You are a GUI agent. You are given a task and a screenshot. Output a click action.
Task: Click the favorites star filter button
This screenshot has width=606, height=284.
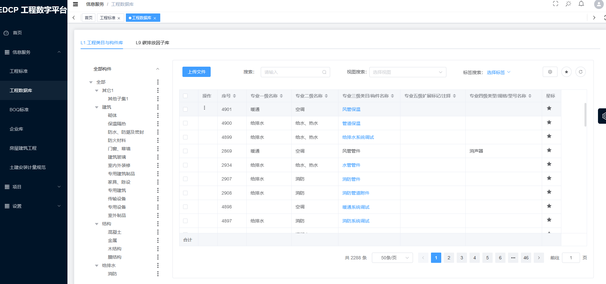point(566,72)
